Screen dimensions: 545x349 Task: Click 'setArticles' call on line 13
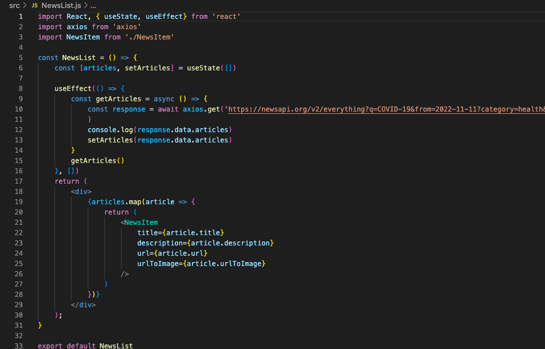[110, 140]
